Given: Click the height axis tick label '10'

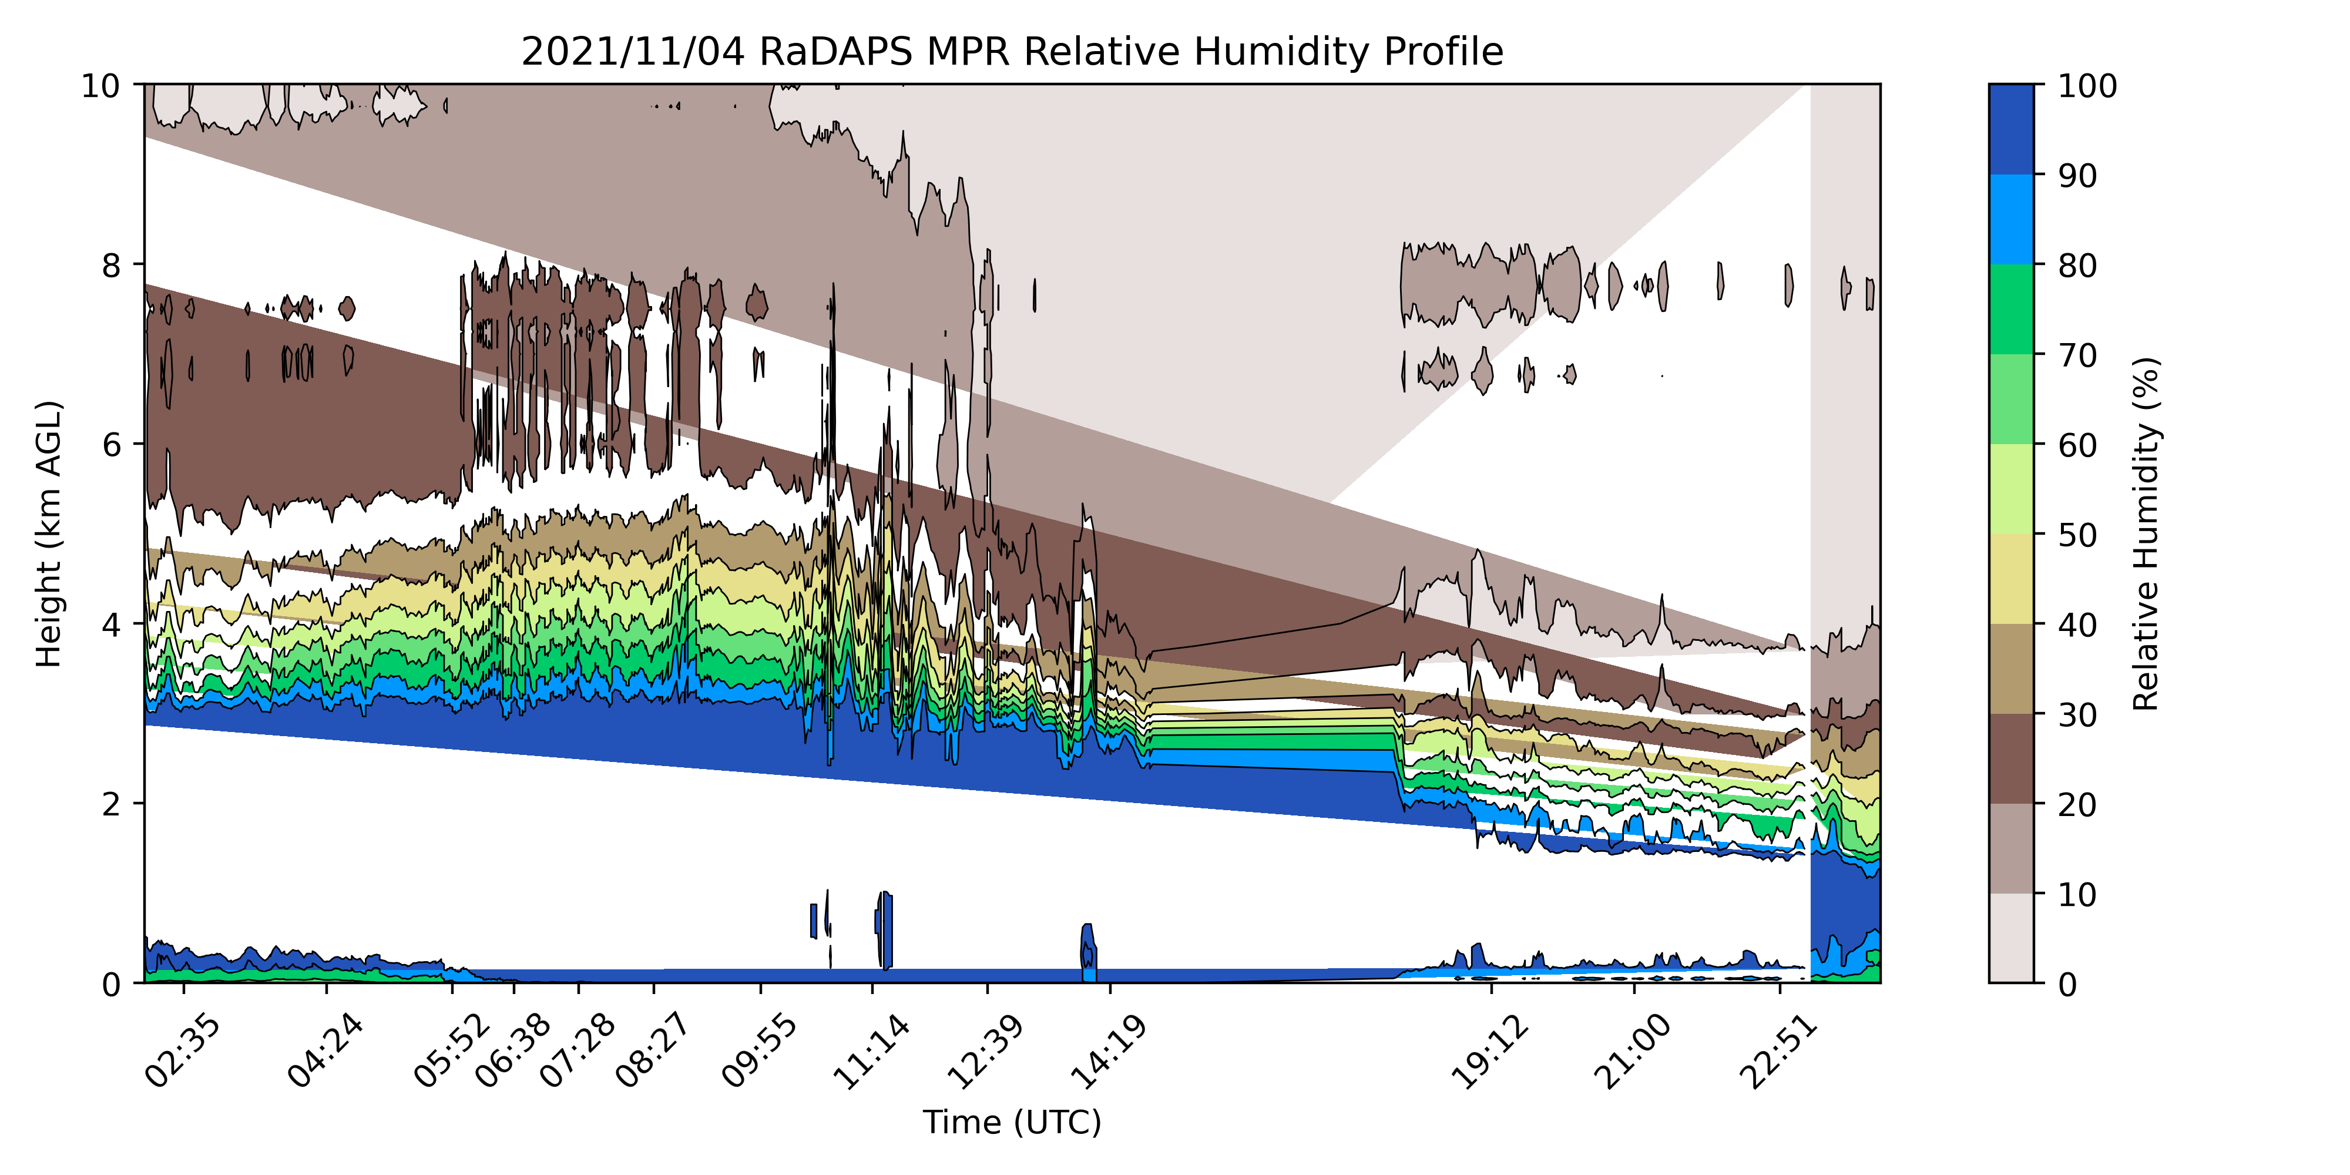Looking at the screenshot, I should (x=101, y=86).
